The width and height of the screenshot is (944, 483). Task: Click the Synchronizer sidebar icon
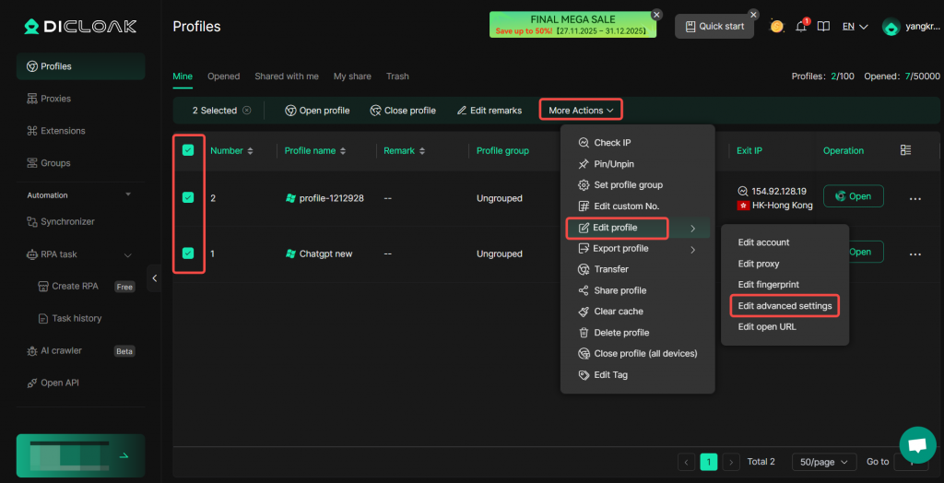32,222
